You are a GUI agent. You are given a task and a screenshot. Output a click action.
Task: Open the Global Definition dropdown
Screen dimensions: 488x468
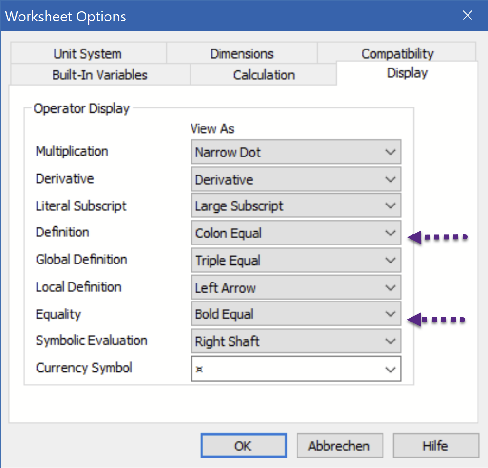(x=296, y=261)
